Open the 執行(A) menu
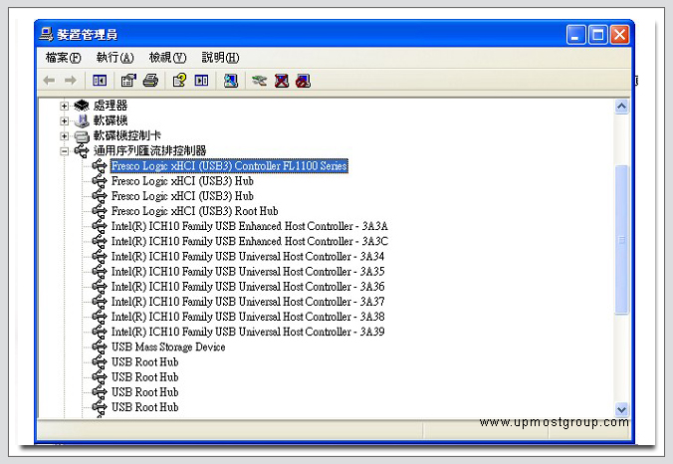Viewport: 673px width, 464px height. [x=115, y=57]
